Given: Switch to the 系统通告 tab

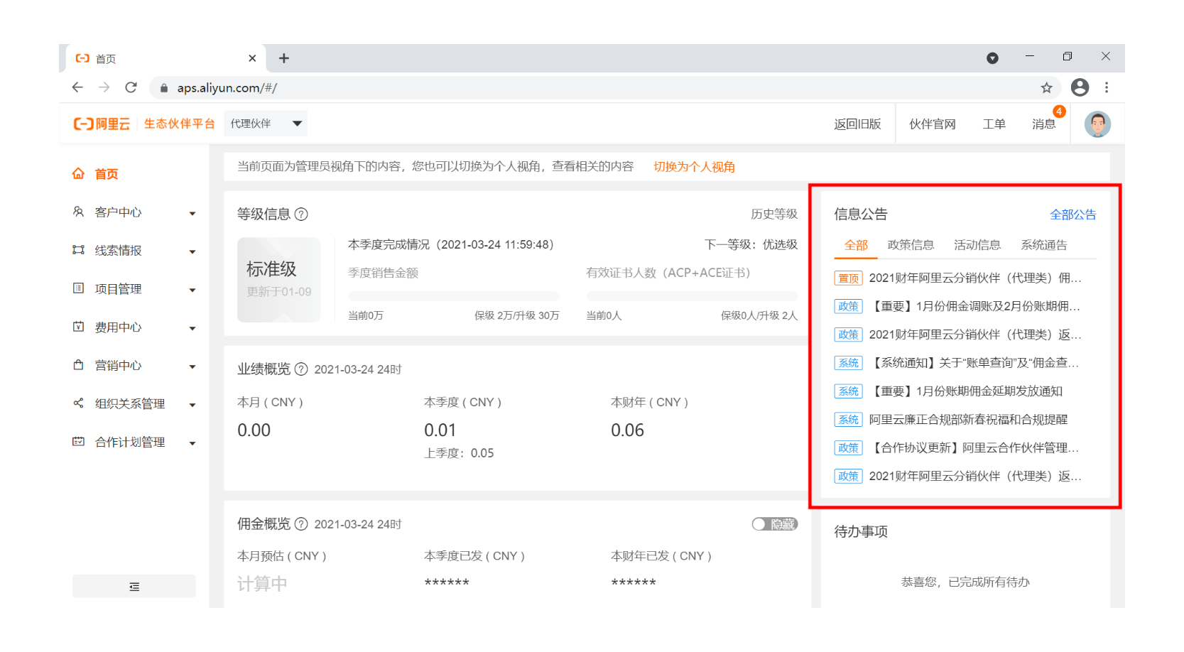Looking at the screenshot, I should 1044,245.
